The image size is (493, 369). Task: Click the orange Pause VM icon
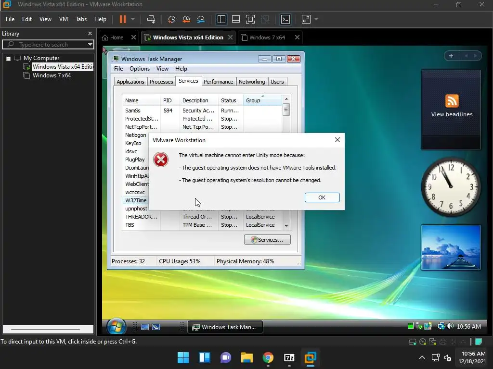point(122,19)
